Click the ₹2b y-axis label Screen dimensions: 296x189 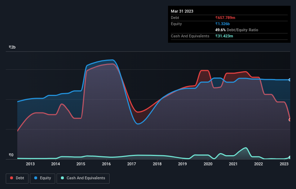(12, 47)
